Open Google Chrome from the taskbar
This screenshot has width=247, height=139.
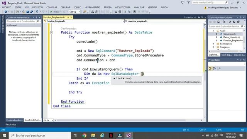85,136
